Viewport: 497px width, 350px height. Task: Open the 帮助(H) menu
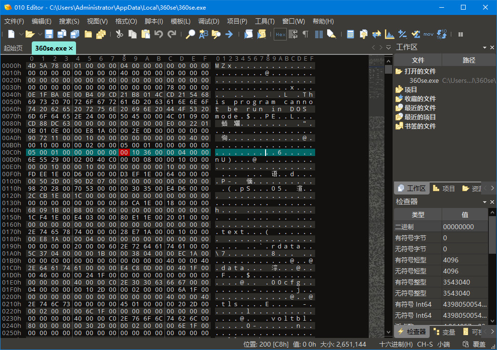tap(323, 21)
